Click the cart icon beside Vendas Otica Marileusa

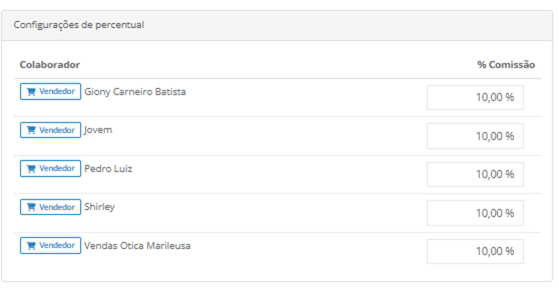[x=31, y=246]
